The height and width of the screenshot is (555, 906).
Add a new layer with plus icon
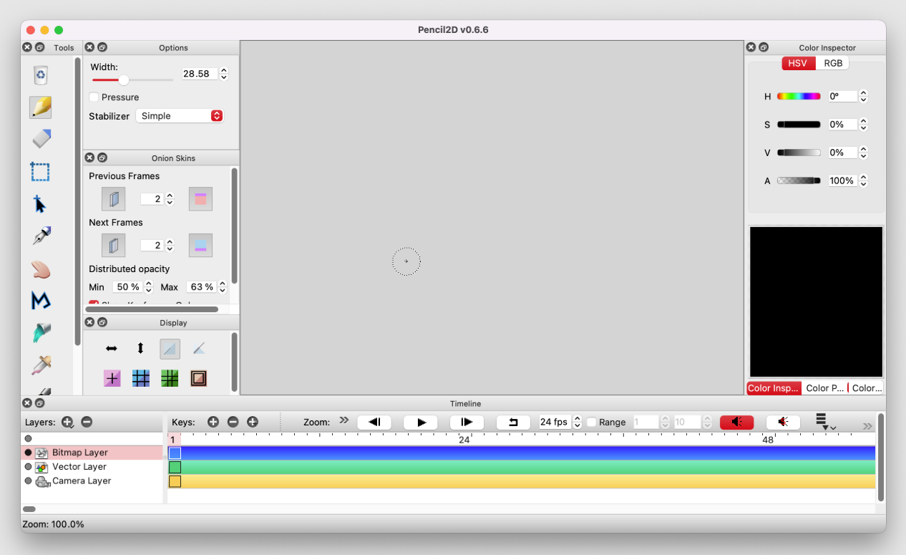tap(67, 423)
